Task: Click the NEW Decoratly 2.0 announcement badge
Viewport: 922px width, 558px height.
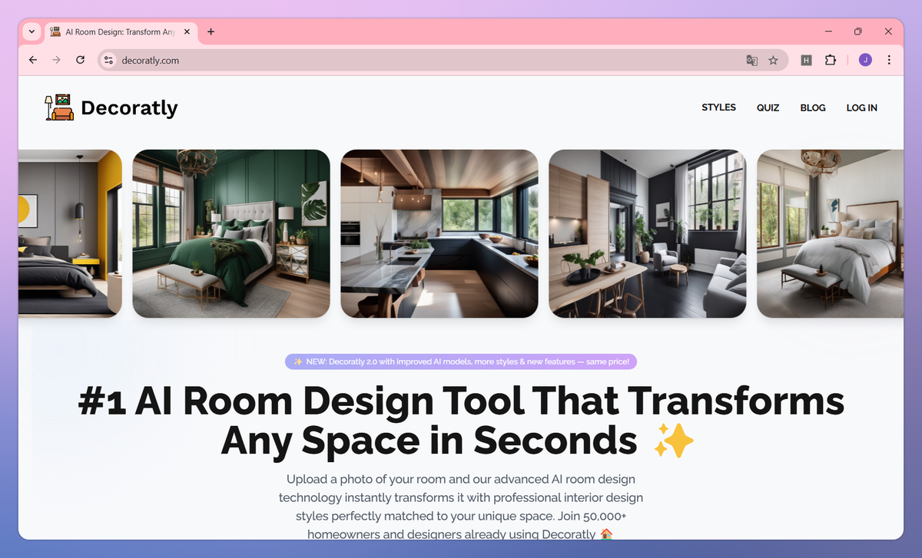Action: coord(461,362)
